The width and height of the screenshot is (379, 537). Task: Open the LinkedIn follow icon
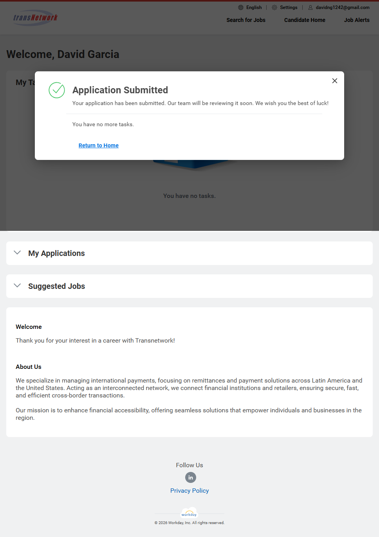point(191,477)
